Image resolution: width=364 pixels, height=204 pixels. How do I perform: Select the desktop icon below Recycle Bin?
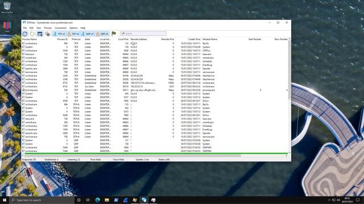click(x=7, y=27)
